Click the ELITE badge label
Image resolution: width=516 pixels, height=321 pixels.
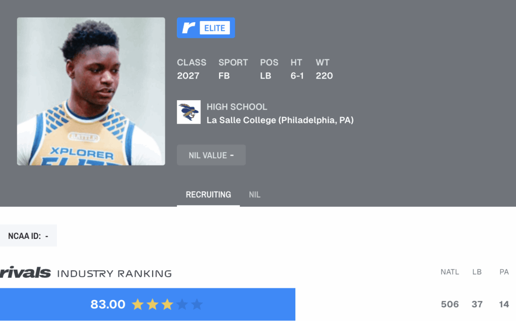(215, 28)
